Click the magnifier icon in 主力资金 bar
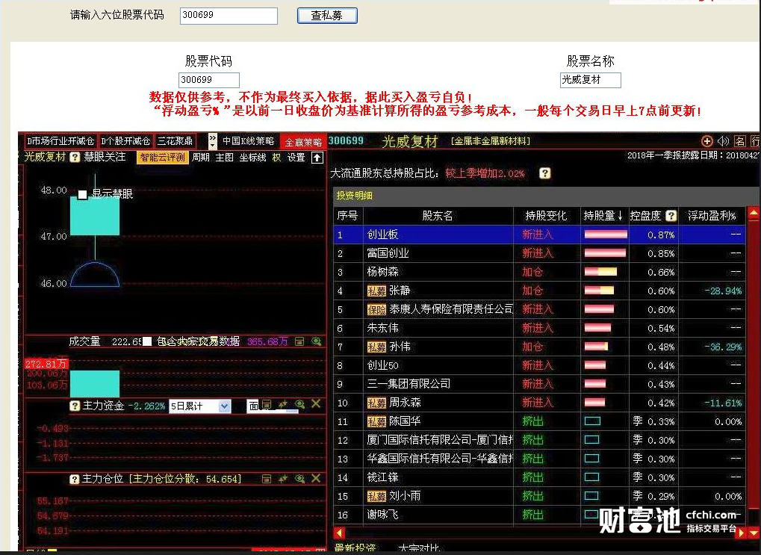 click(x=300, y=404)
